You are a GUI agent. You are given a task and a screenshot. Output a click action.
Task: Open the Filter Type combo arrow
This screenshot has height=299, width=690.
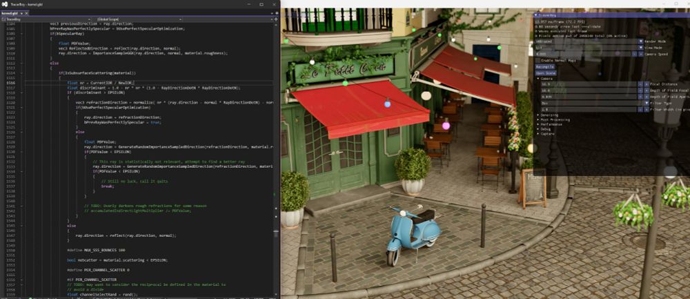(x=647, y=104)
